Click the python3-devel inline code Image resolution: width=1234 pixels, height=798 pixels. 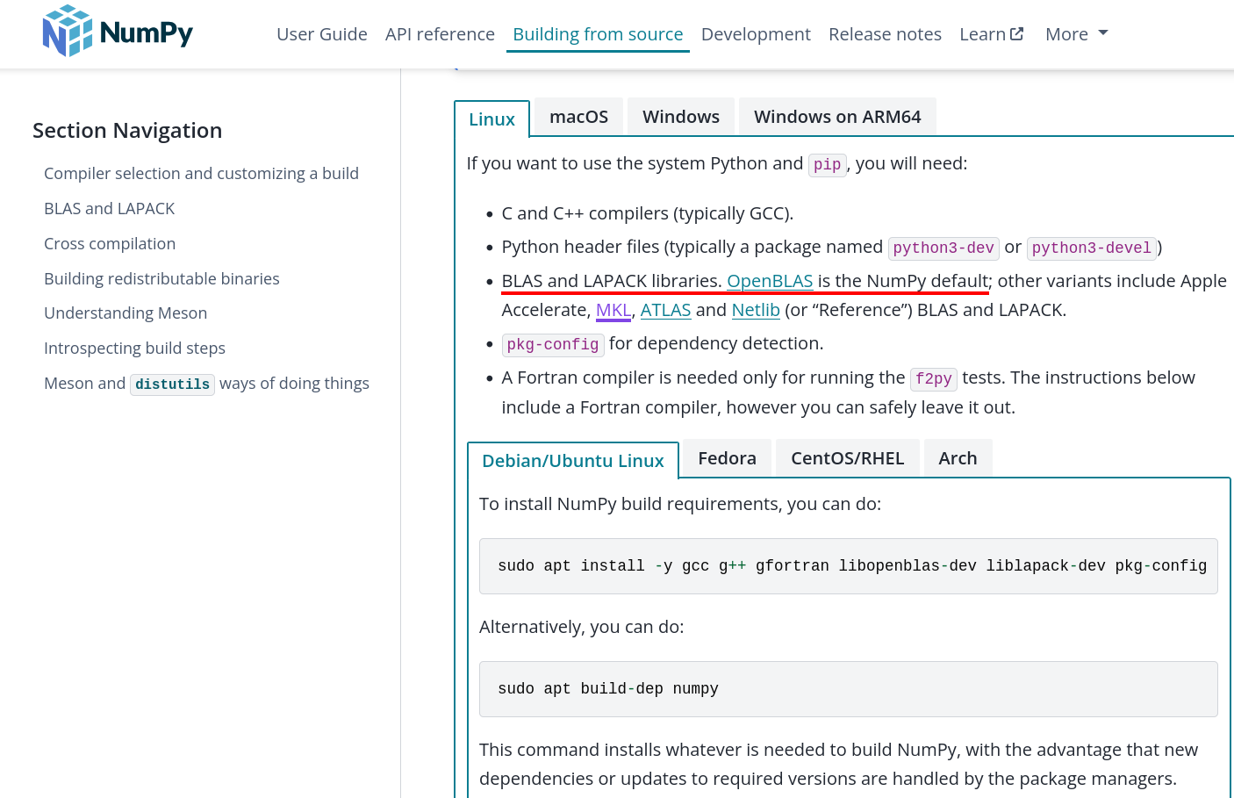point(1091,248)
